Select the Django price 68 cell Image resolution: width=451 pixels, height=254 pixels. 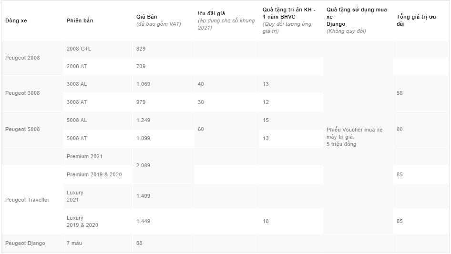click(x=139, y=243)
